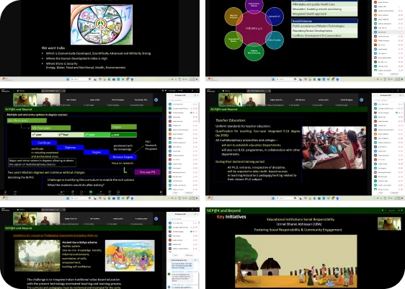Viewport: 405px width, 289px height.
Task: Select shared-screen tab above degree-options slide window
Action: [x=53, y=91]
